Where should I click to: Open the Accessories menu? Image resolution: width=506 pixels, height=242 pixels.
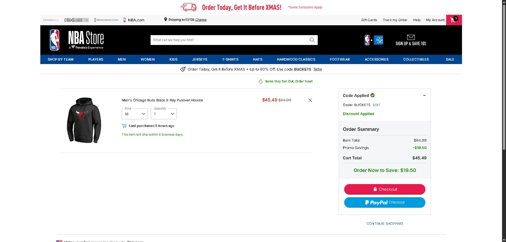(377, 59)
